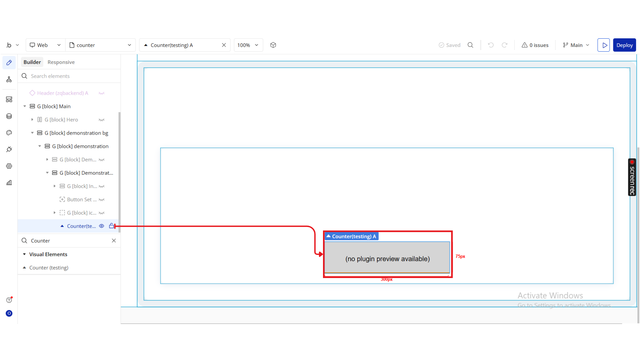Open the 100% zoom dropdown
The image size is (640, 360).
point(248,45)
